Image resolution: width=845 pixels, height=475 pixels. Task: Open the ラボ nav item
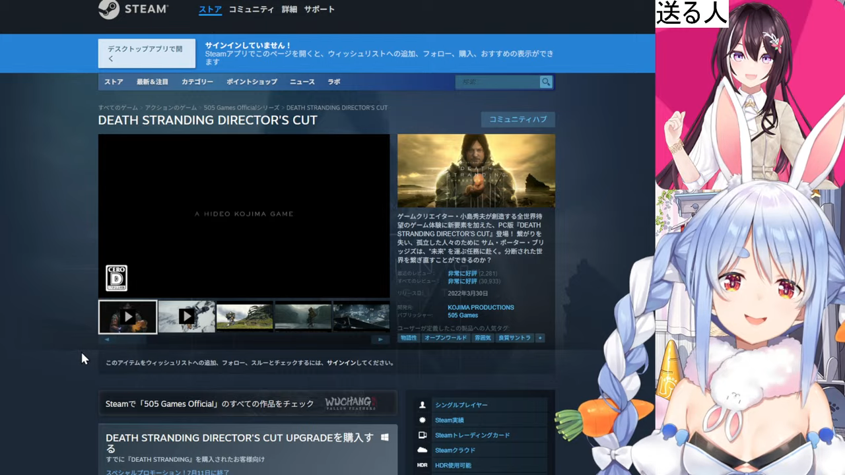tap(334, 82)
